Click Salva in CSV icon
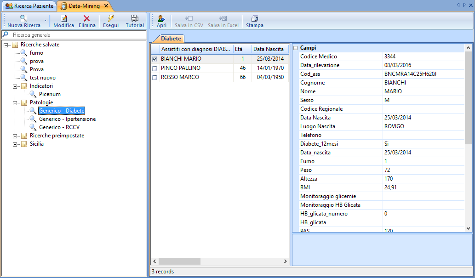Viewport: 475px width, 278px height. tap(189, 18)
